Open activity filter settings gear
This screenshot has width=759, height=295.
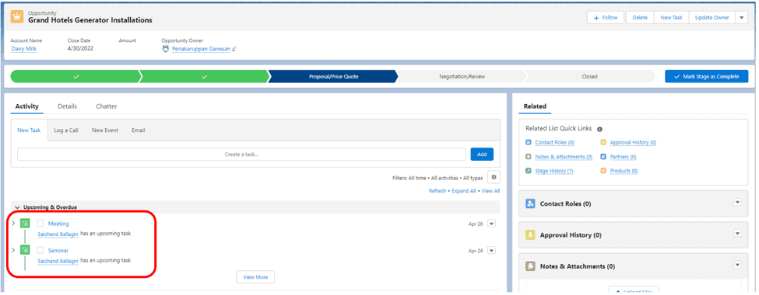coord(494,177)
